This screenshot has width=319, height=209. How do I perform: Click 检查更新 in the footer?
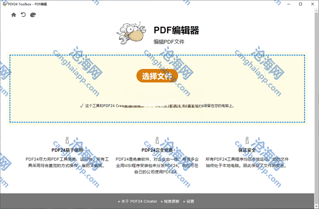pyautogui.click(x=170, y=201)
